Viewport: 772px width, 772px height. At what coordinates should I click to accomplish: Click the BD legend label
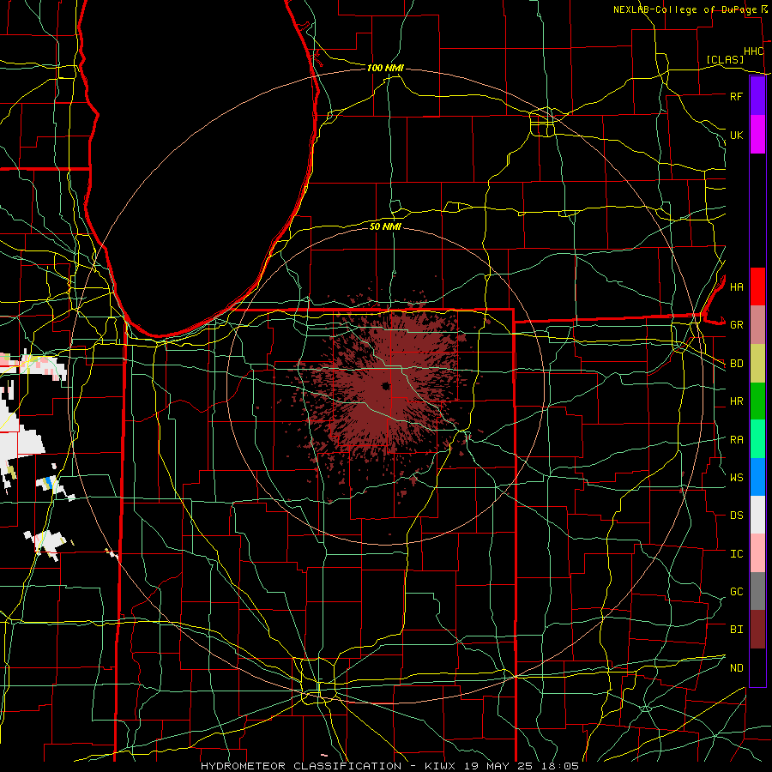click(736, 364)
